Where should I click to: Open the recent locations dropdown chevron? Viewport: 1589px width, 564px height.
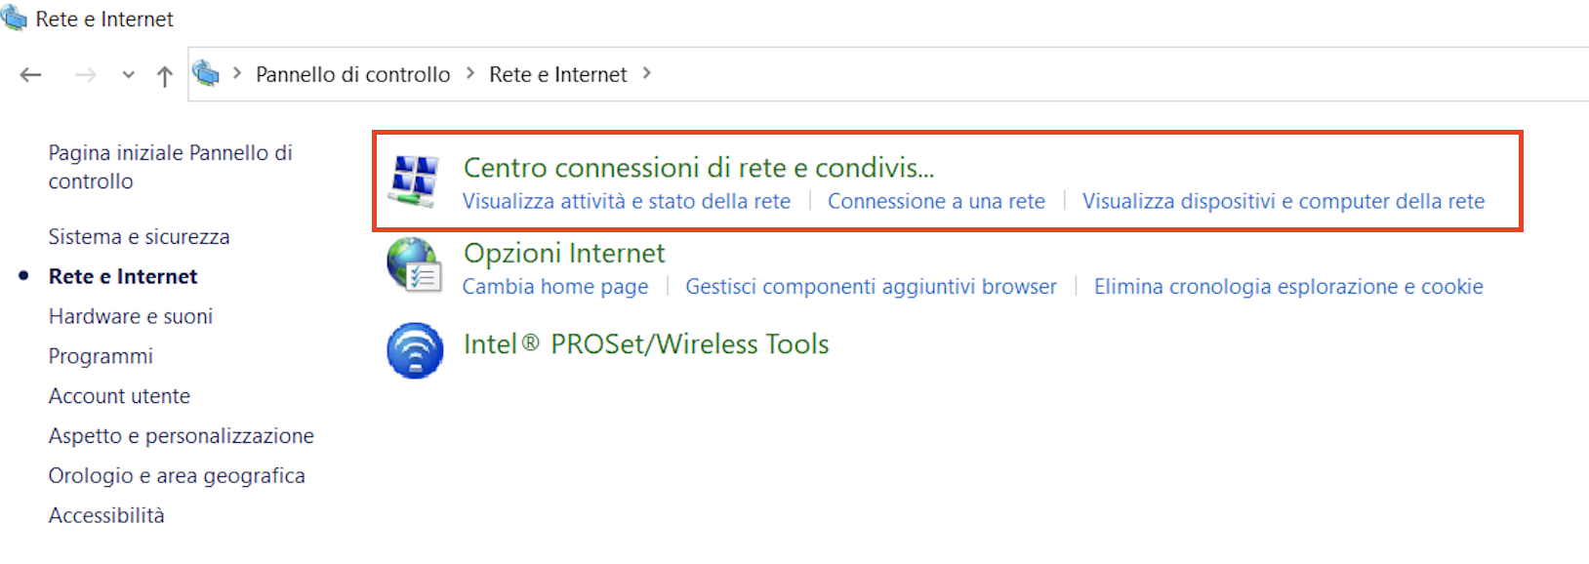pyautogui.click(x=128, y=75)
